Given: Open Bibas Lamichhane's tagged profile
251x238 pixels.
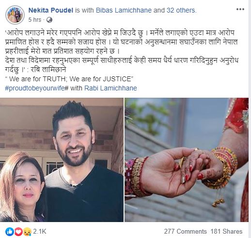Looking at the screenshot, I should coord(124,10).
